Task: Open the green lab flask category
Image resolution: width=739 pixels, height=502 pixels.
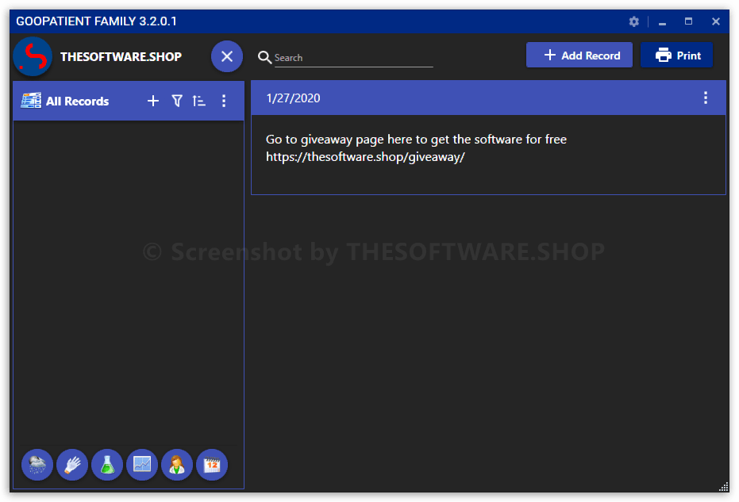Action: tap(107, 465)
